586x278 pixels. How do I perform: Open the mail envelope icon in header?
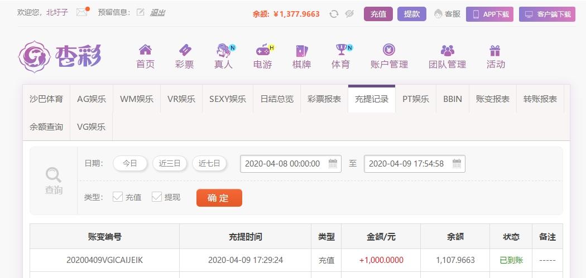(81, 12)
